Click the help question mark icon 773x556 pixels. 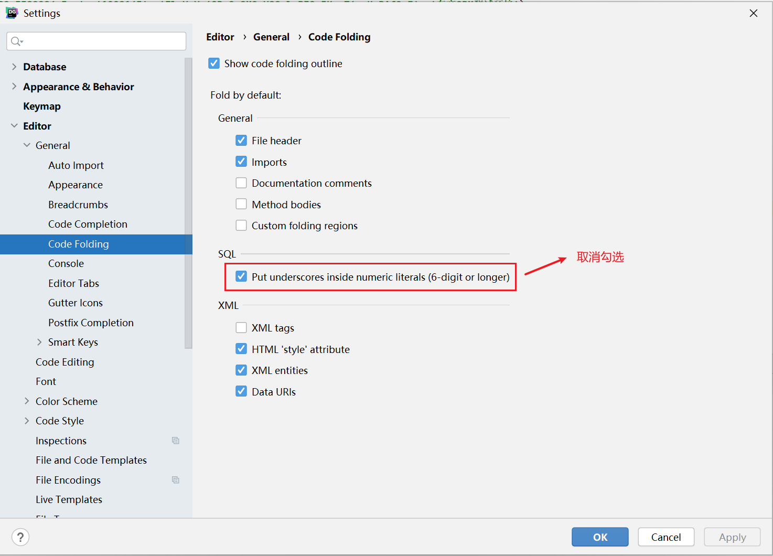[x=20, y=537]
